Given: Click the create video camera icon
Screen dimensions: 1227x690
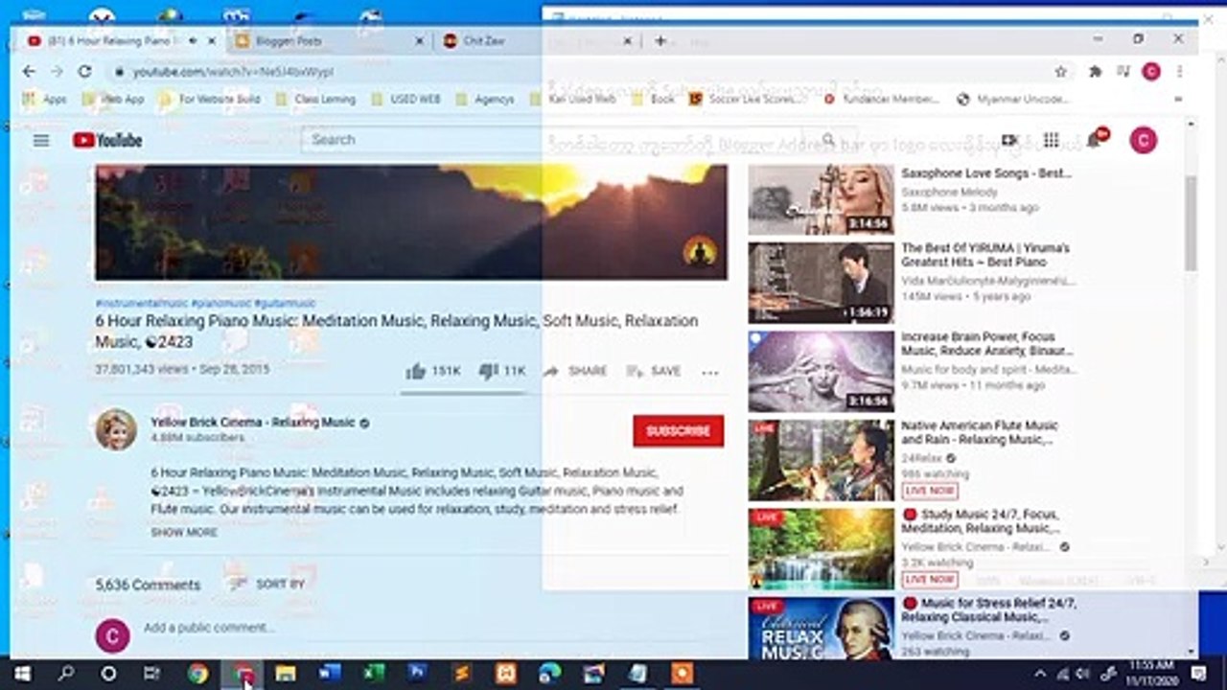Looking at the screenshot, I should coord(1008,140).
